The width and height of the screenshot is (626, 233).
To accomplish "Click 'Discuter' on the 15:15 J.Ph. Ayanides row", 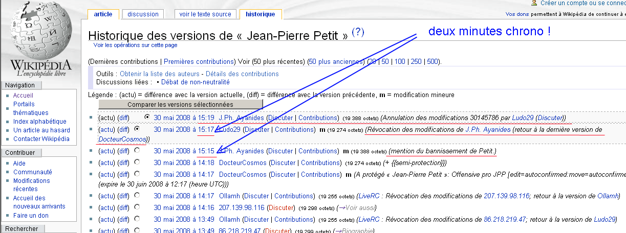I will (280, 151).
